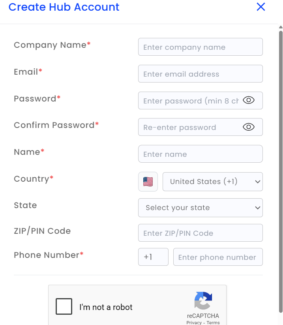Image resolution: width=283 pixels, height=325 pixels.
Task: Check the I'm not a robot checkbox
Action: coord(64,306)
